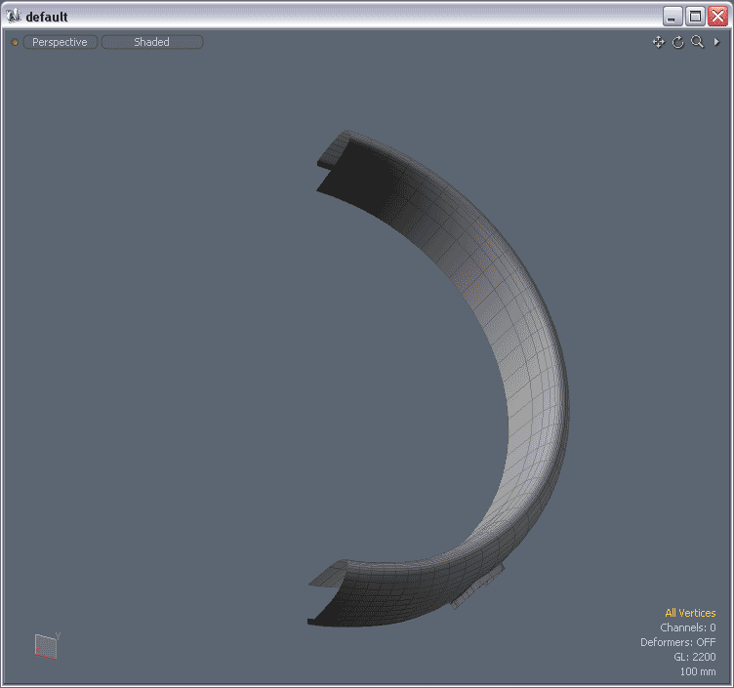Click the axis orientation gizmo
The image size is (734, 688).
[x=47, y=646]
